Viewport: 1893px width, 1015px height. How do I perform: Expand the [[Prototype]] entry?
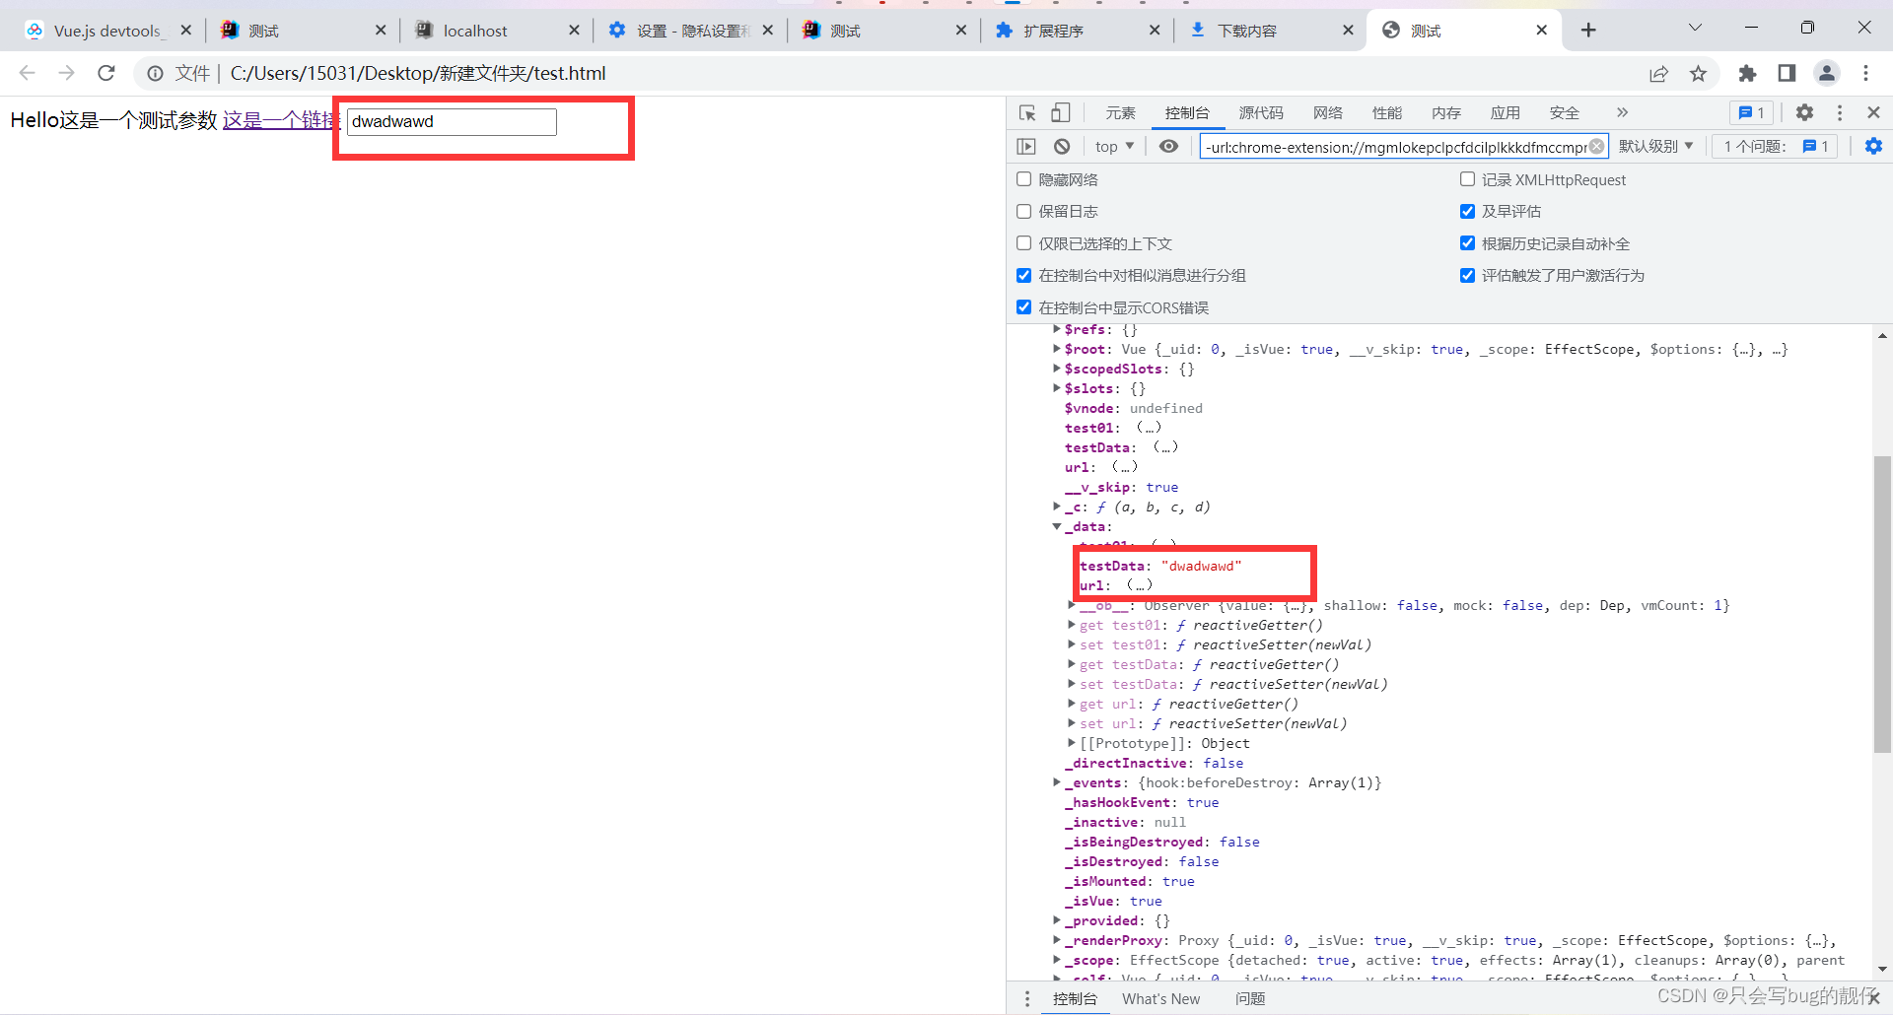point(1072,743)
